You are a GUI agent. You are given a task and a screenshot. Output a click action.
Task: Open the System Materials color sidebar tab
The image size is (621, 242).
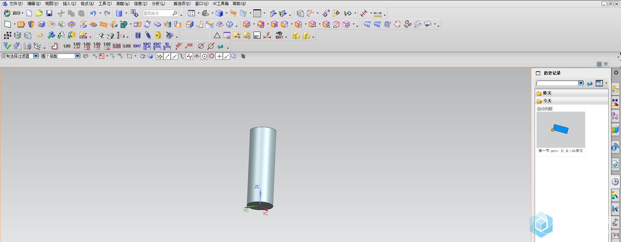pyautogui.click(x=615, y=195)
